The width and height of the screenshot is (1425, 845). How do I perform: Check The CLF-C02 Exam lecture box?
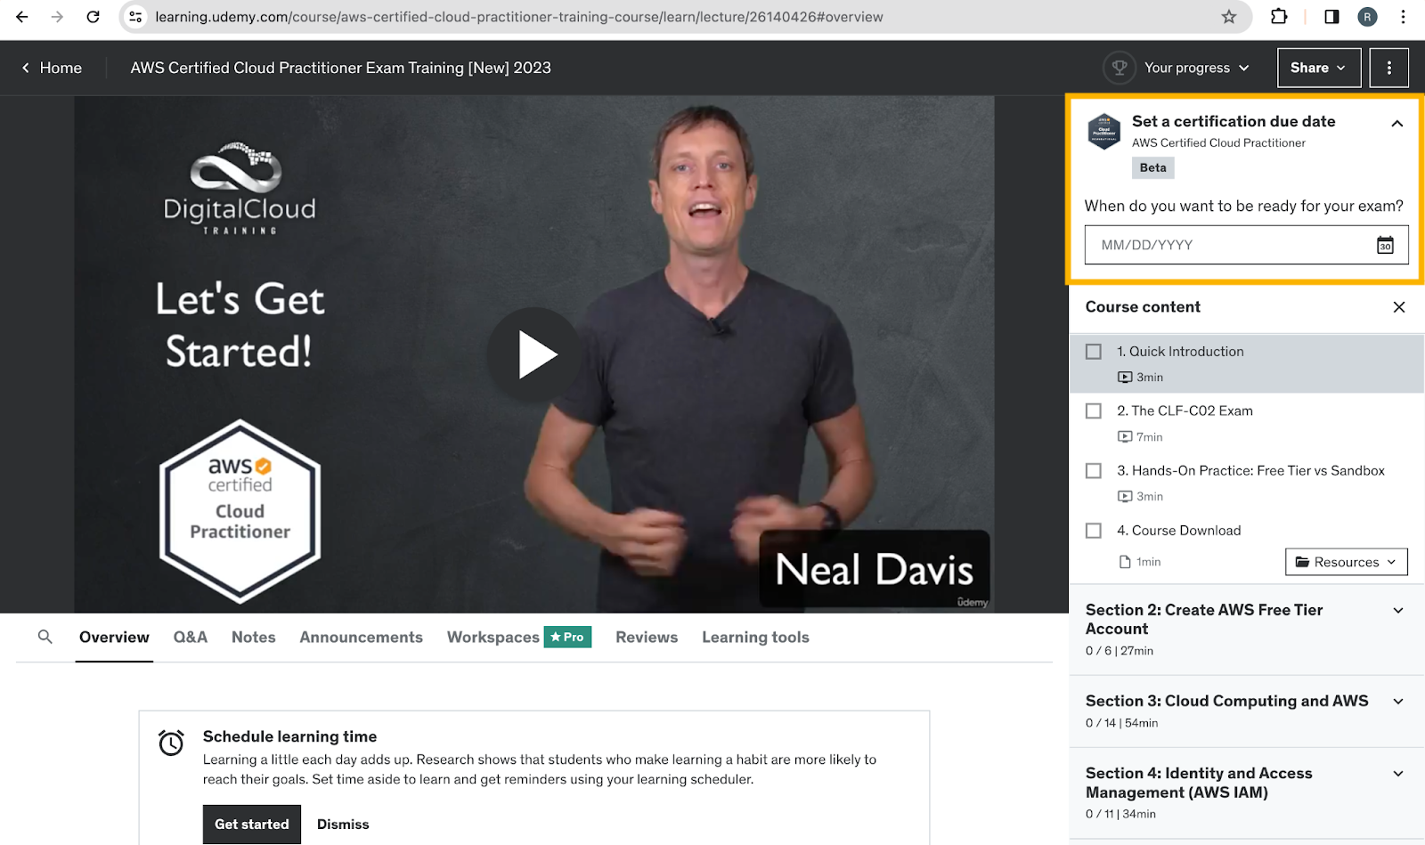(x=1094, y=410)
